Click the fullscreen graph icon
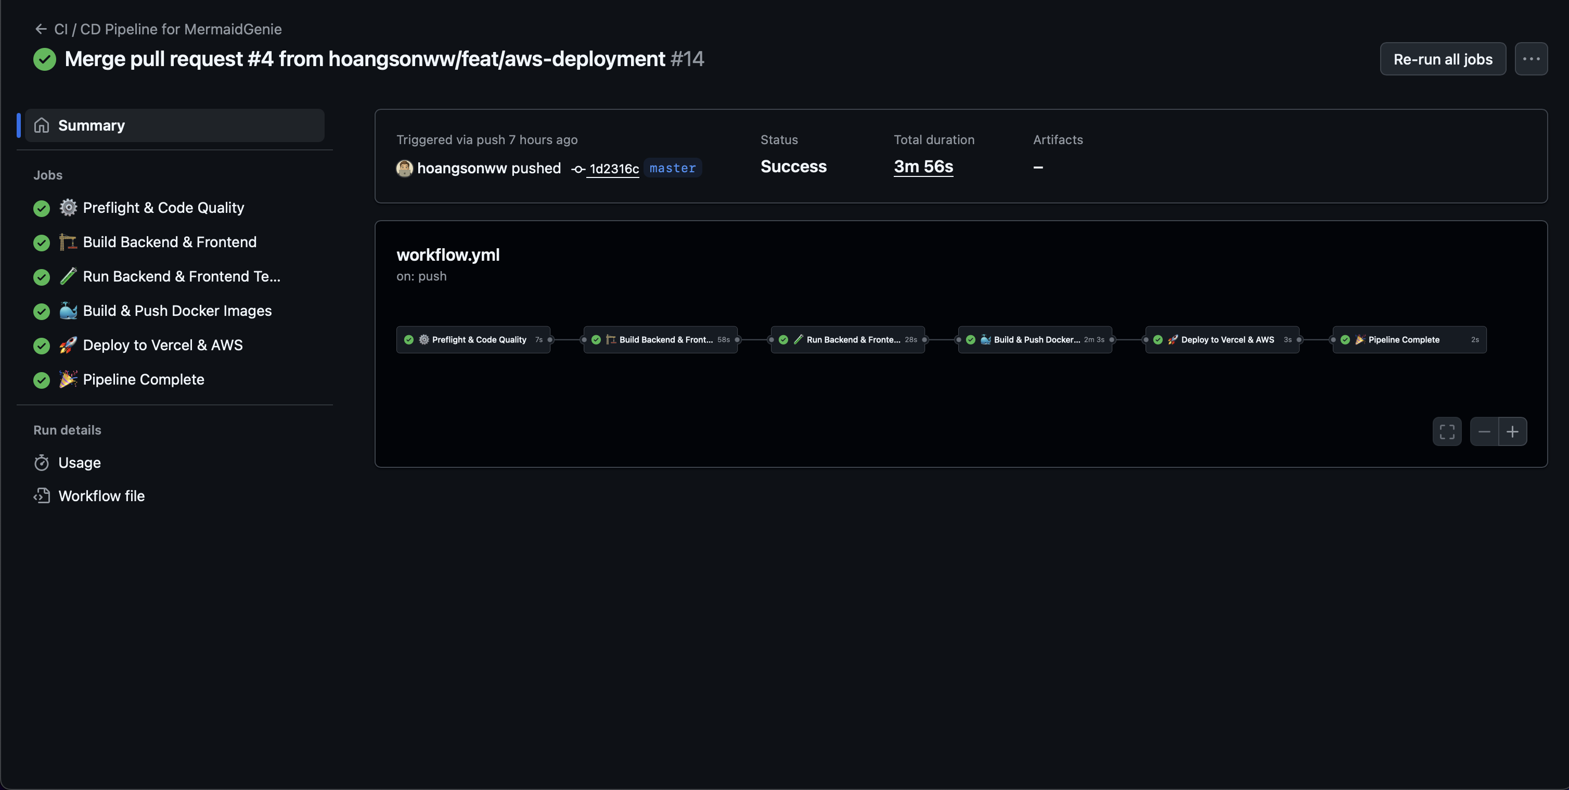 1447,431
